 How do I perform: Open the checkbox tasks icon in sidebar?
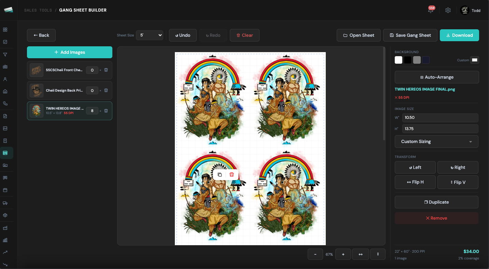[x=5, y=42]
